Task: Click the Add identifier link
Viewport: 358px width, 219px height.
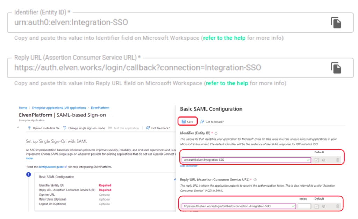Action: 189,166
